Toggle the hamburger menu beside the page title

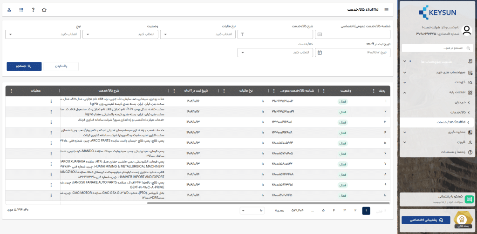(x=386, y=9)
